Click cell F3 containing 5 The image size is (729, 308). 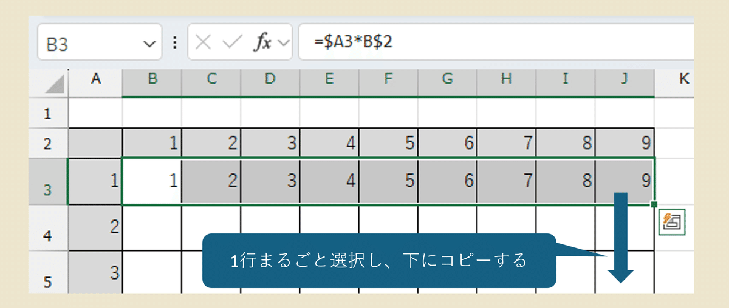coord(388,181)
